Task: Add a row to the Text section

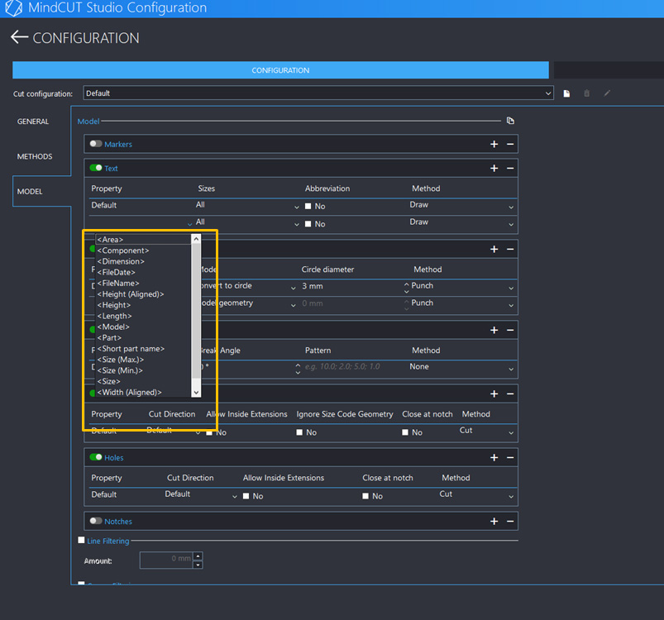Action: pos(494,169)
